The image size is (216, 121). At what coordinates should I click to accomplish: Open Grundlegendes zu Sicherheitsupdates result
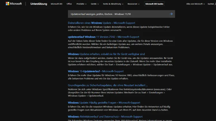tap(108, 85)
